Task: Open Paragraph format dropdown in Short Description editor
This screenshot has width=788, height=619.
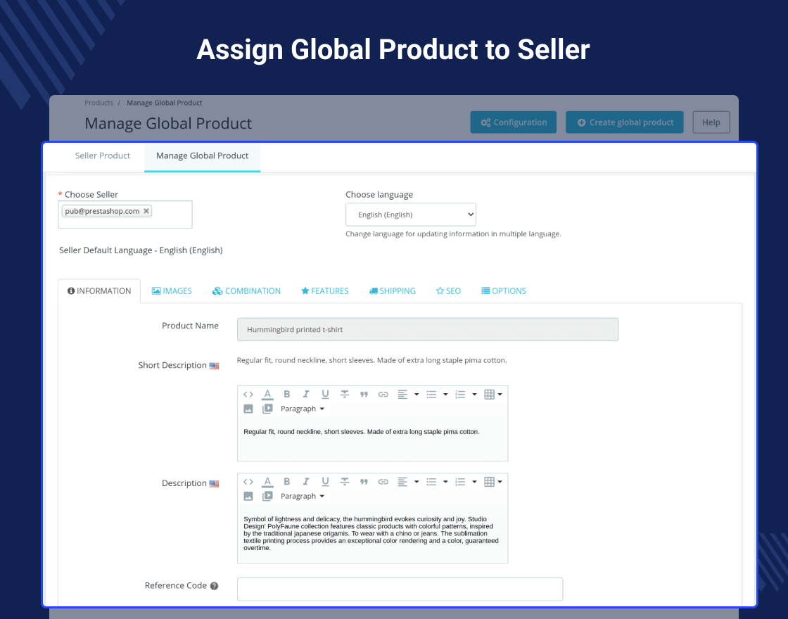Action: (302, 409)
